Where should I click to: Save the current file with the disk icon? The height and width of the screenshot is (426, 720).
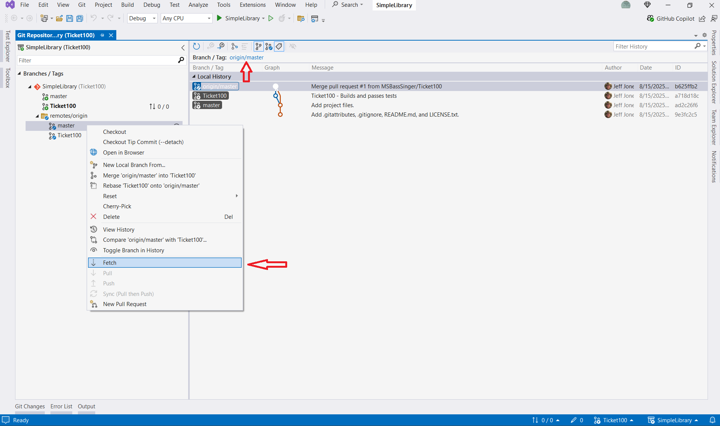click(x=70, y=18)
